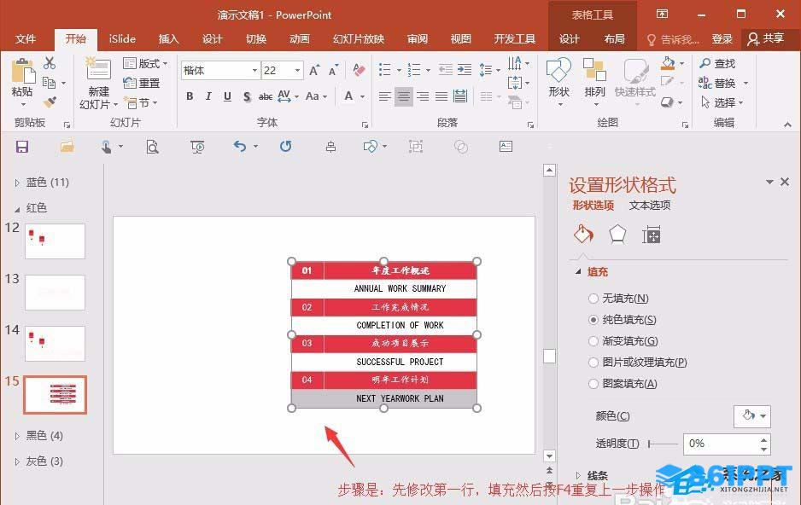Start slideshow from quick access toolbar
This screenshot has width=801, height=505.
click(197, 147)
